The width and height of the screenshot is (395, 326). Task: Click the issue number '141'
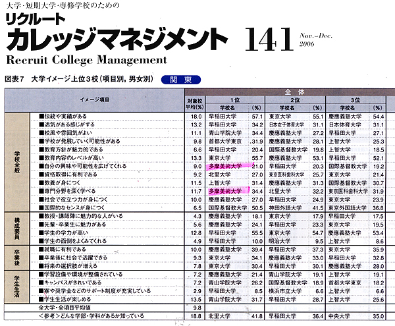click(269, 39)
